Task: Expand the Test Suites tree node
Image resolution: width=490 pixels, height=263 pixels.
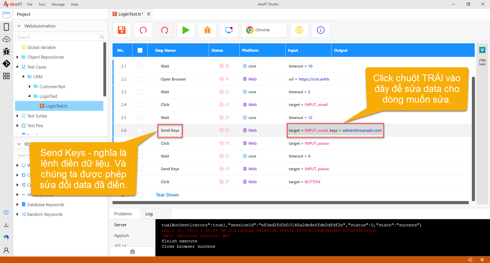Action: point(17,116)
